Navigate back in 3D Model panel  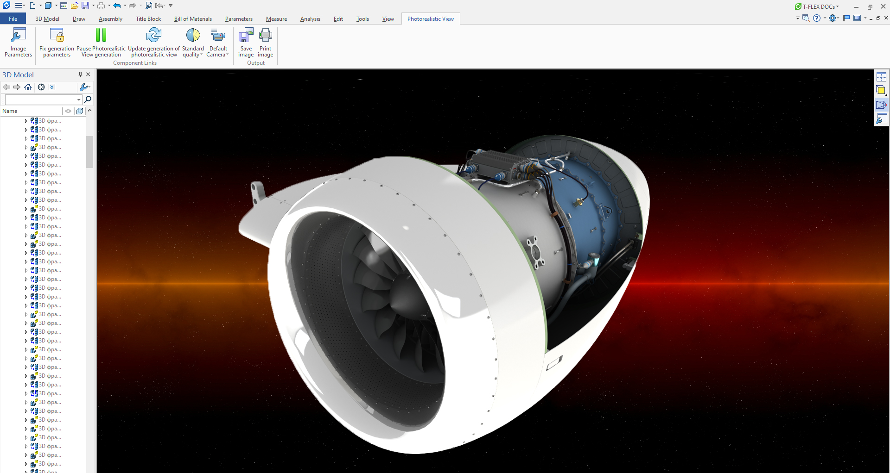(6, 87)
